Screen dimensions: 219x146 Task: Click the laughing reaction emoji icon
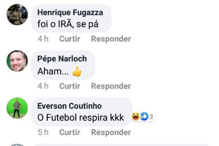coord(136,116)
